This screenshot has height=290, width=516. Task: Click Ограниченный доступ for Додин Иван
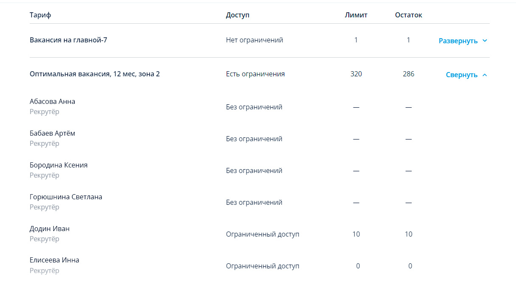tap(262, 234)
